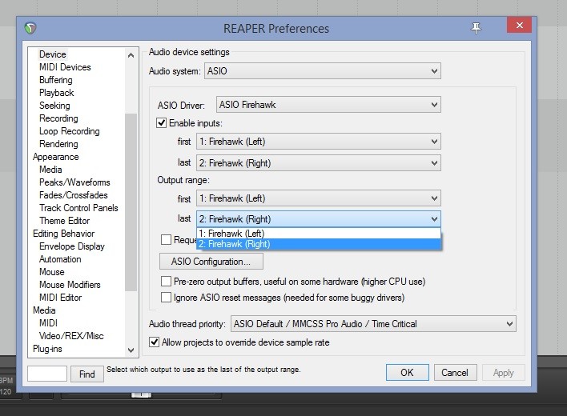Toggle the checkbox partly hidden behind the dropdown list
Viewport: 567px width, 416px height.
[x=166, y=239]
